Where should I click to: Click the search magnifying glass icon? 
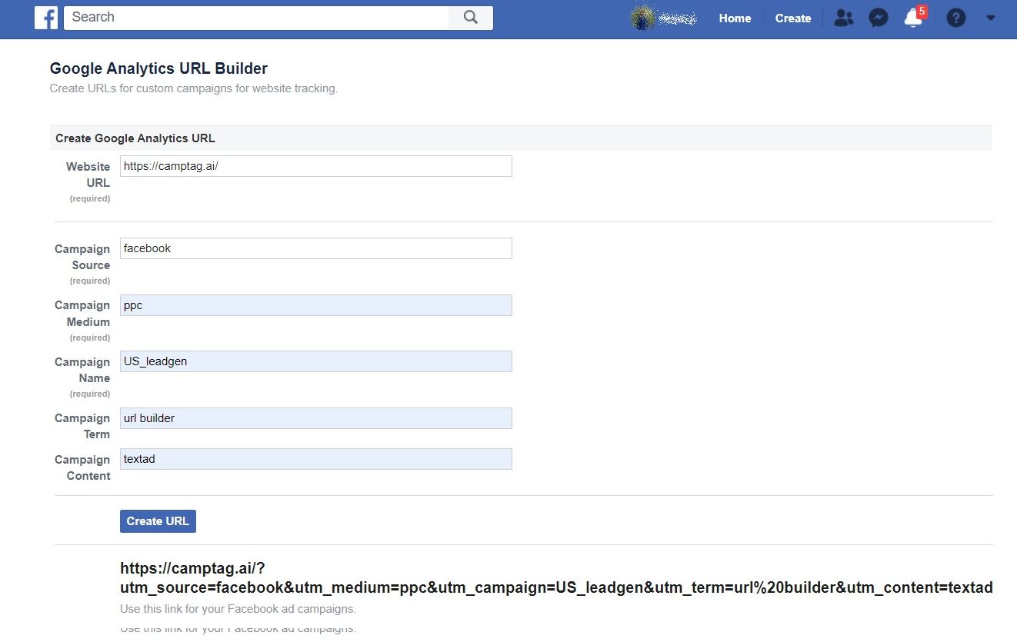pos(470,16)
